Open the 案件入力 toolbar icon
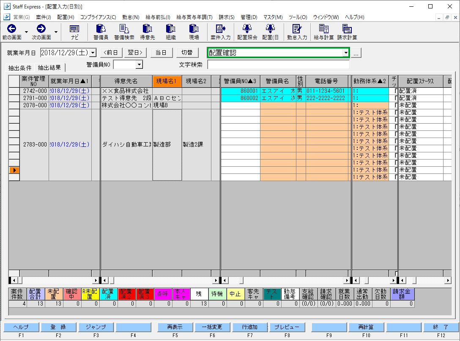The height and width of the screenshot is (341, 460). [x=221, y=32]
